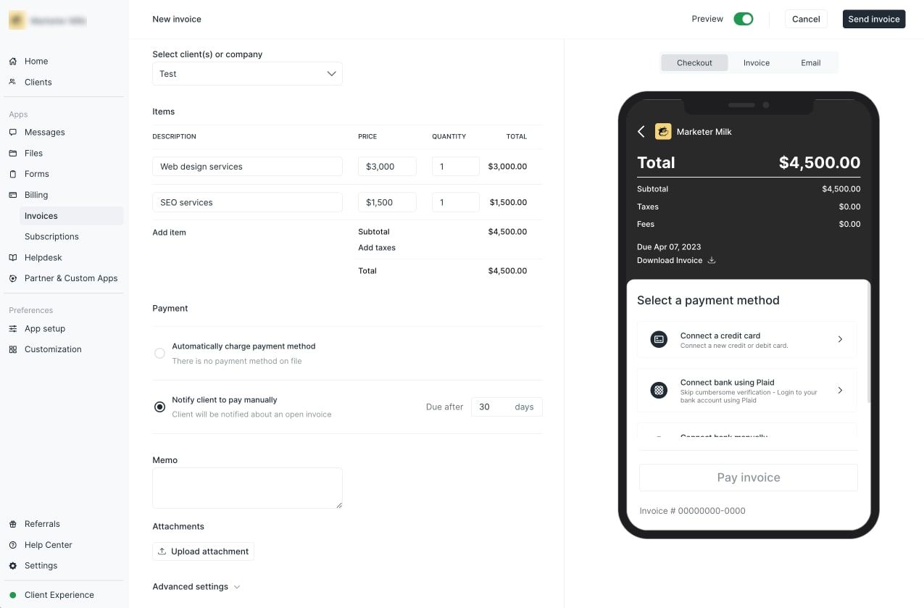Choose Connect bank using Plaid payment option

[748, 390]
